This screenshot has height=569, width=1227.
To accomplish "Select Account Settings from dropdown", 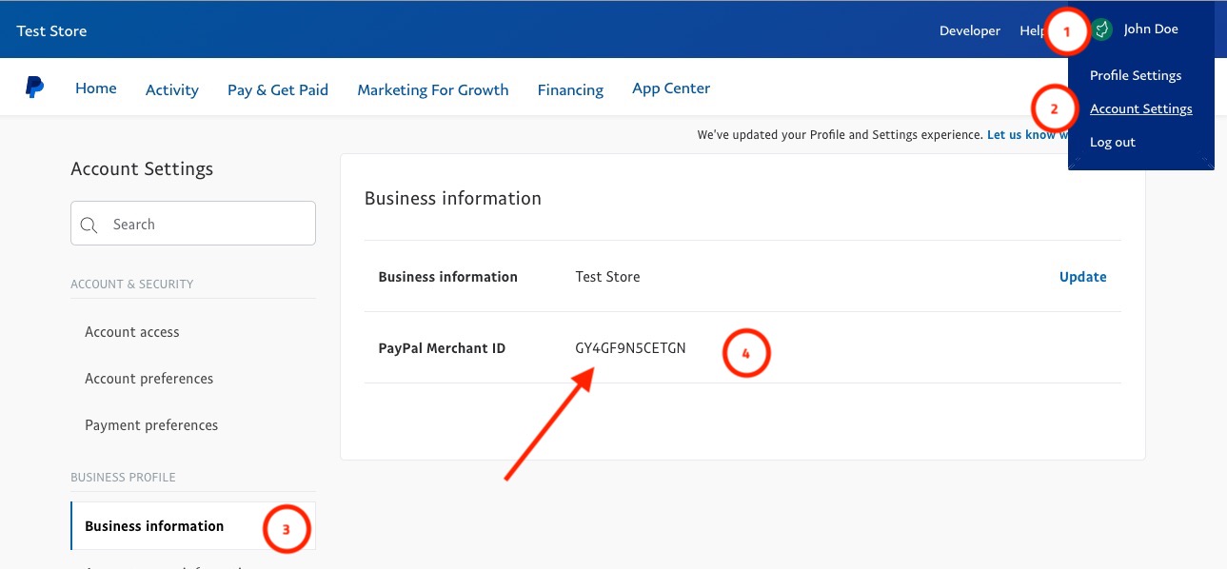I will click(1140, 108).
